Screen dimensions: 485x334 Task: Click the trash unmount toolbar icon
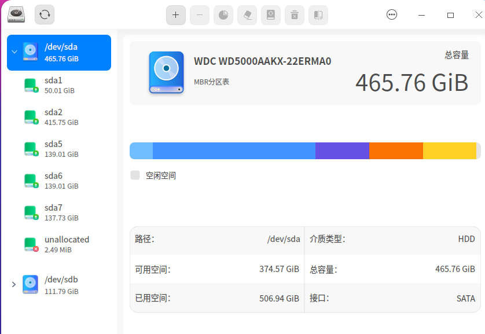(x=295, y=15)
